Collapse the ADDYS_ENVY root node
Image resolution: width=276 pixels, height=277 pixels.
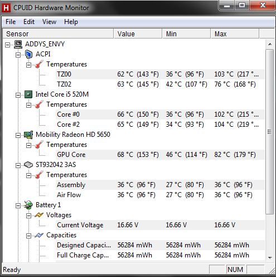pos(7,45)
